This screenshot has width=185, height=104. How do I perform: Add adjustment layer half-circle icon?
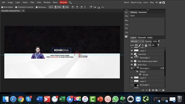(150, 90)
